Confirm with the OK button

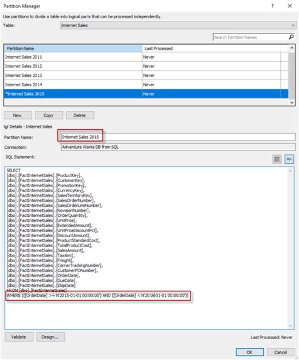pyautogui.click(x=250, y=352)
